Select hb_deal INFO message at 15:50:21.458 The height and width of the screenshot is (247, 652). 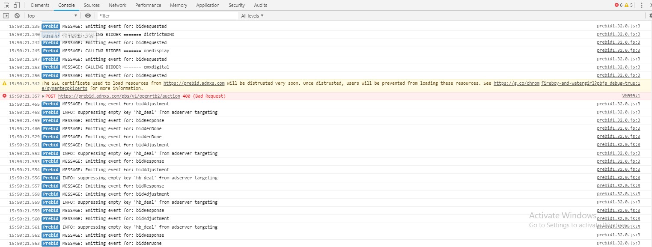140,112
